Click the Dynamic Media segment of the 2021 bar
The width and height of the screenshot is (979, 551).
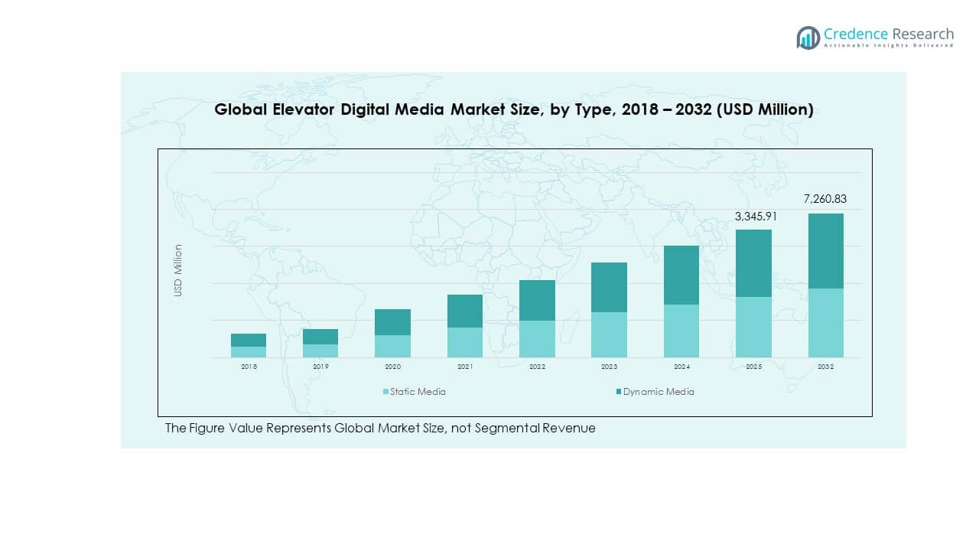click(x=465, y=311)
